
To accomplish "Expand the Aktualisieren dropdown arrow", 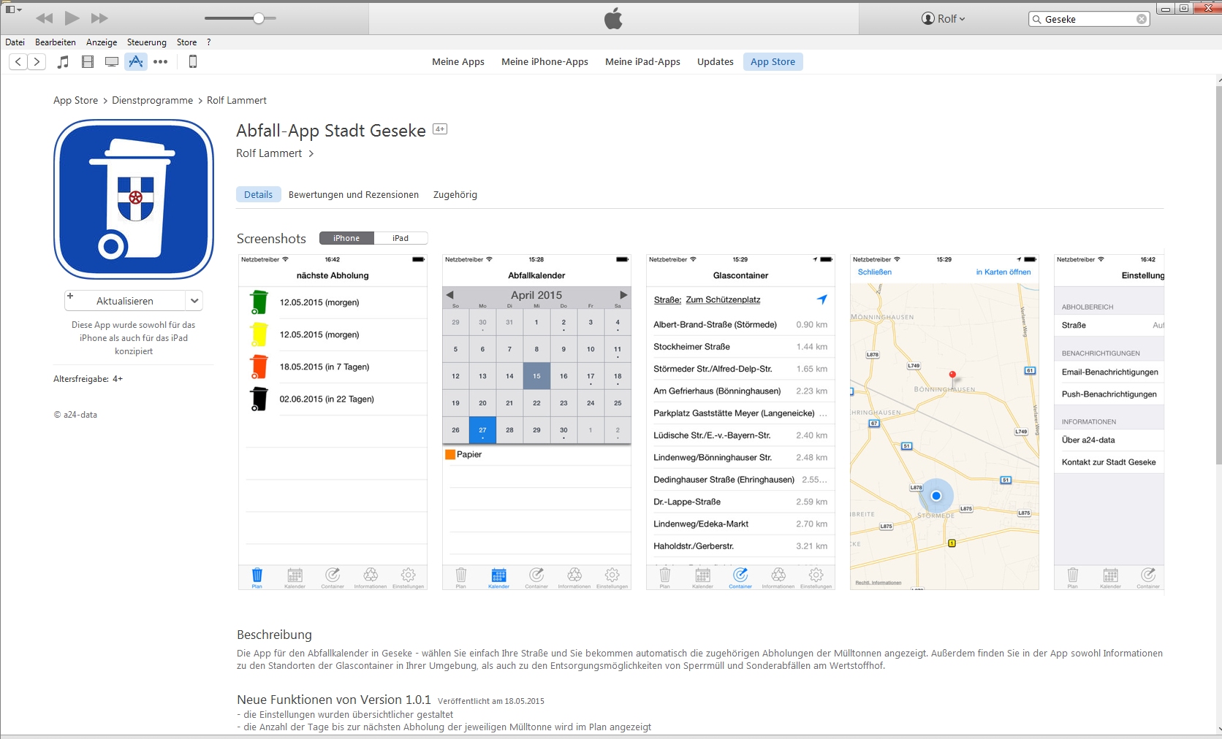I will 194,301.
